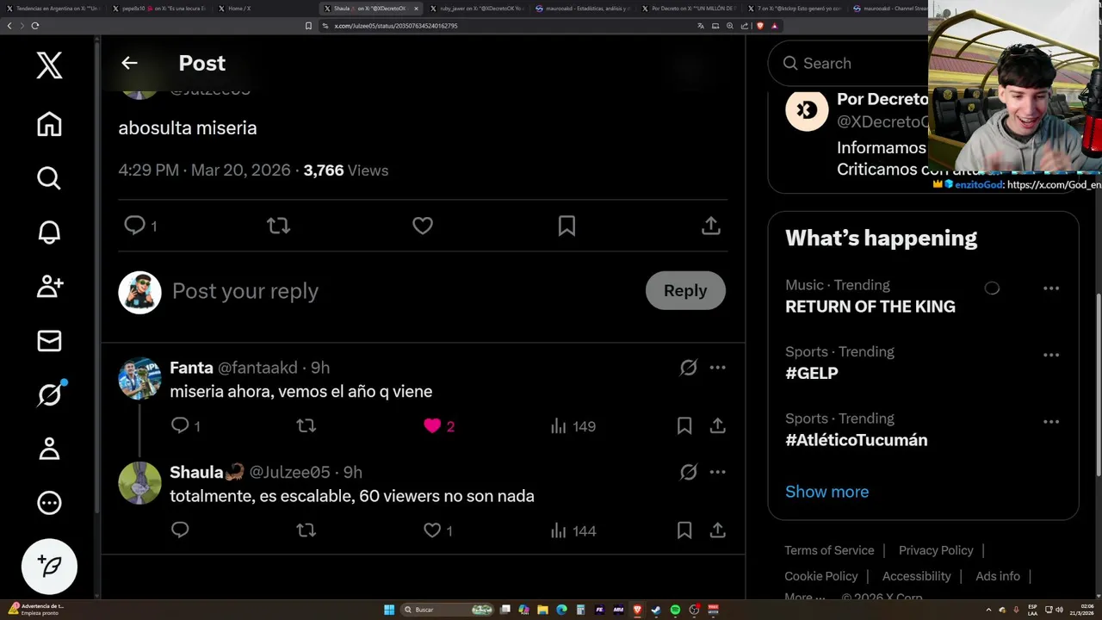Share Fanta's comment
1102x620 pixels.
(x=717, y=425)
